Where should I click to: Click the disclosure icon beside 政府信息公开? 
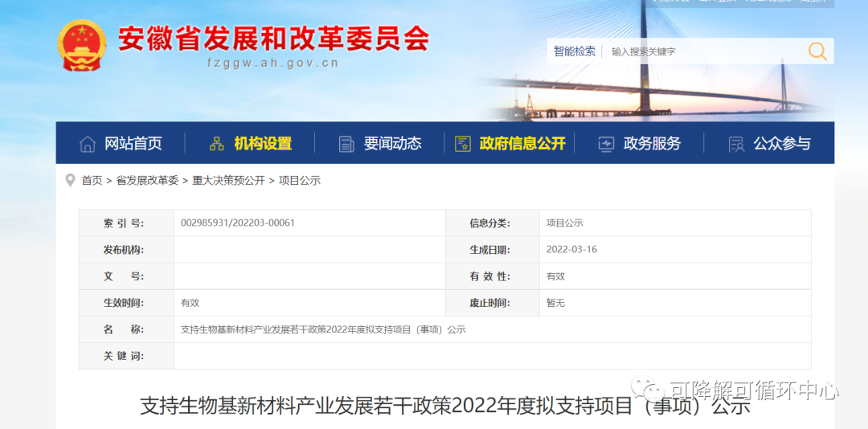(462, 144)
